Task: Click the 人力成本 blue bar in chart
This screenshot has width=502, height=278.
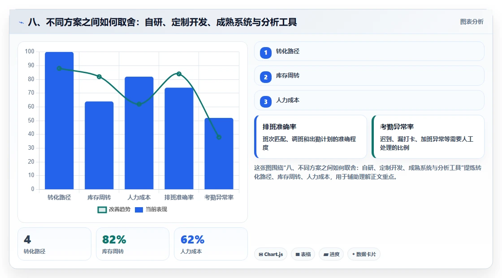Action: pos(139,133)
